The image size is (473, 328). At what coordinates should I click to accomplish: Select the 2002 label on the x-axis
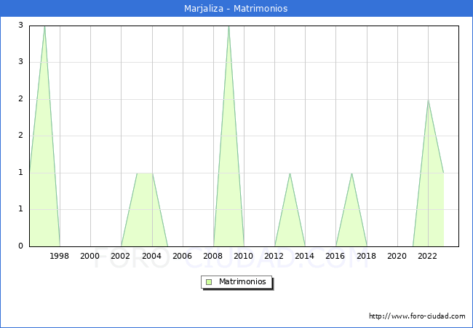tap(121, 256)
